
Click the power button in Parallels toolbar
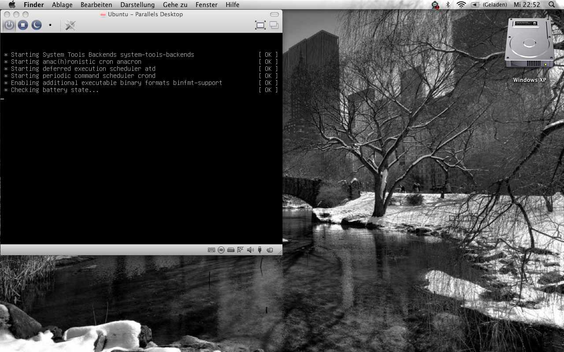click(x=9, y=25)
